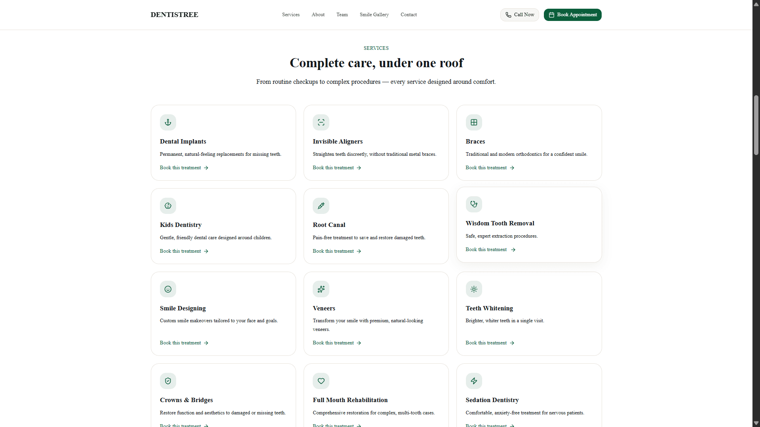This screenshot has height=427, width=760.
Task: Click the shield icon on Crowns & Bridges
Action: [x=168, y=381]
